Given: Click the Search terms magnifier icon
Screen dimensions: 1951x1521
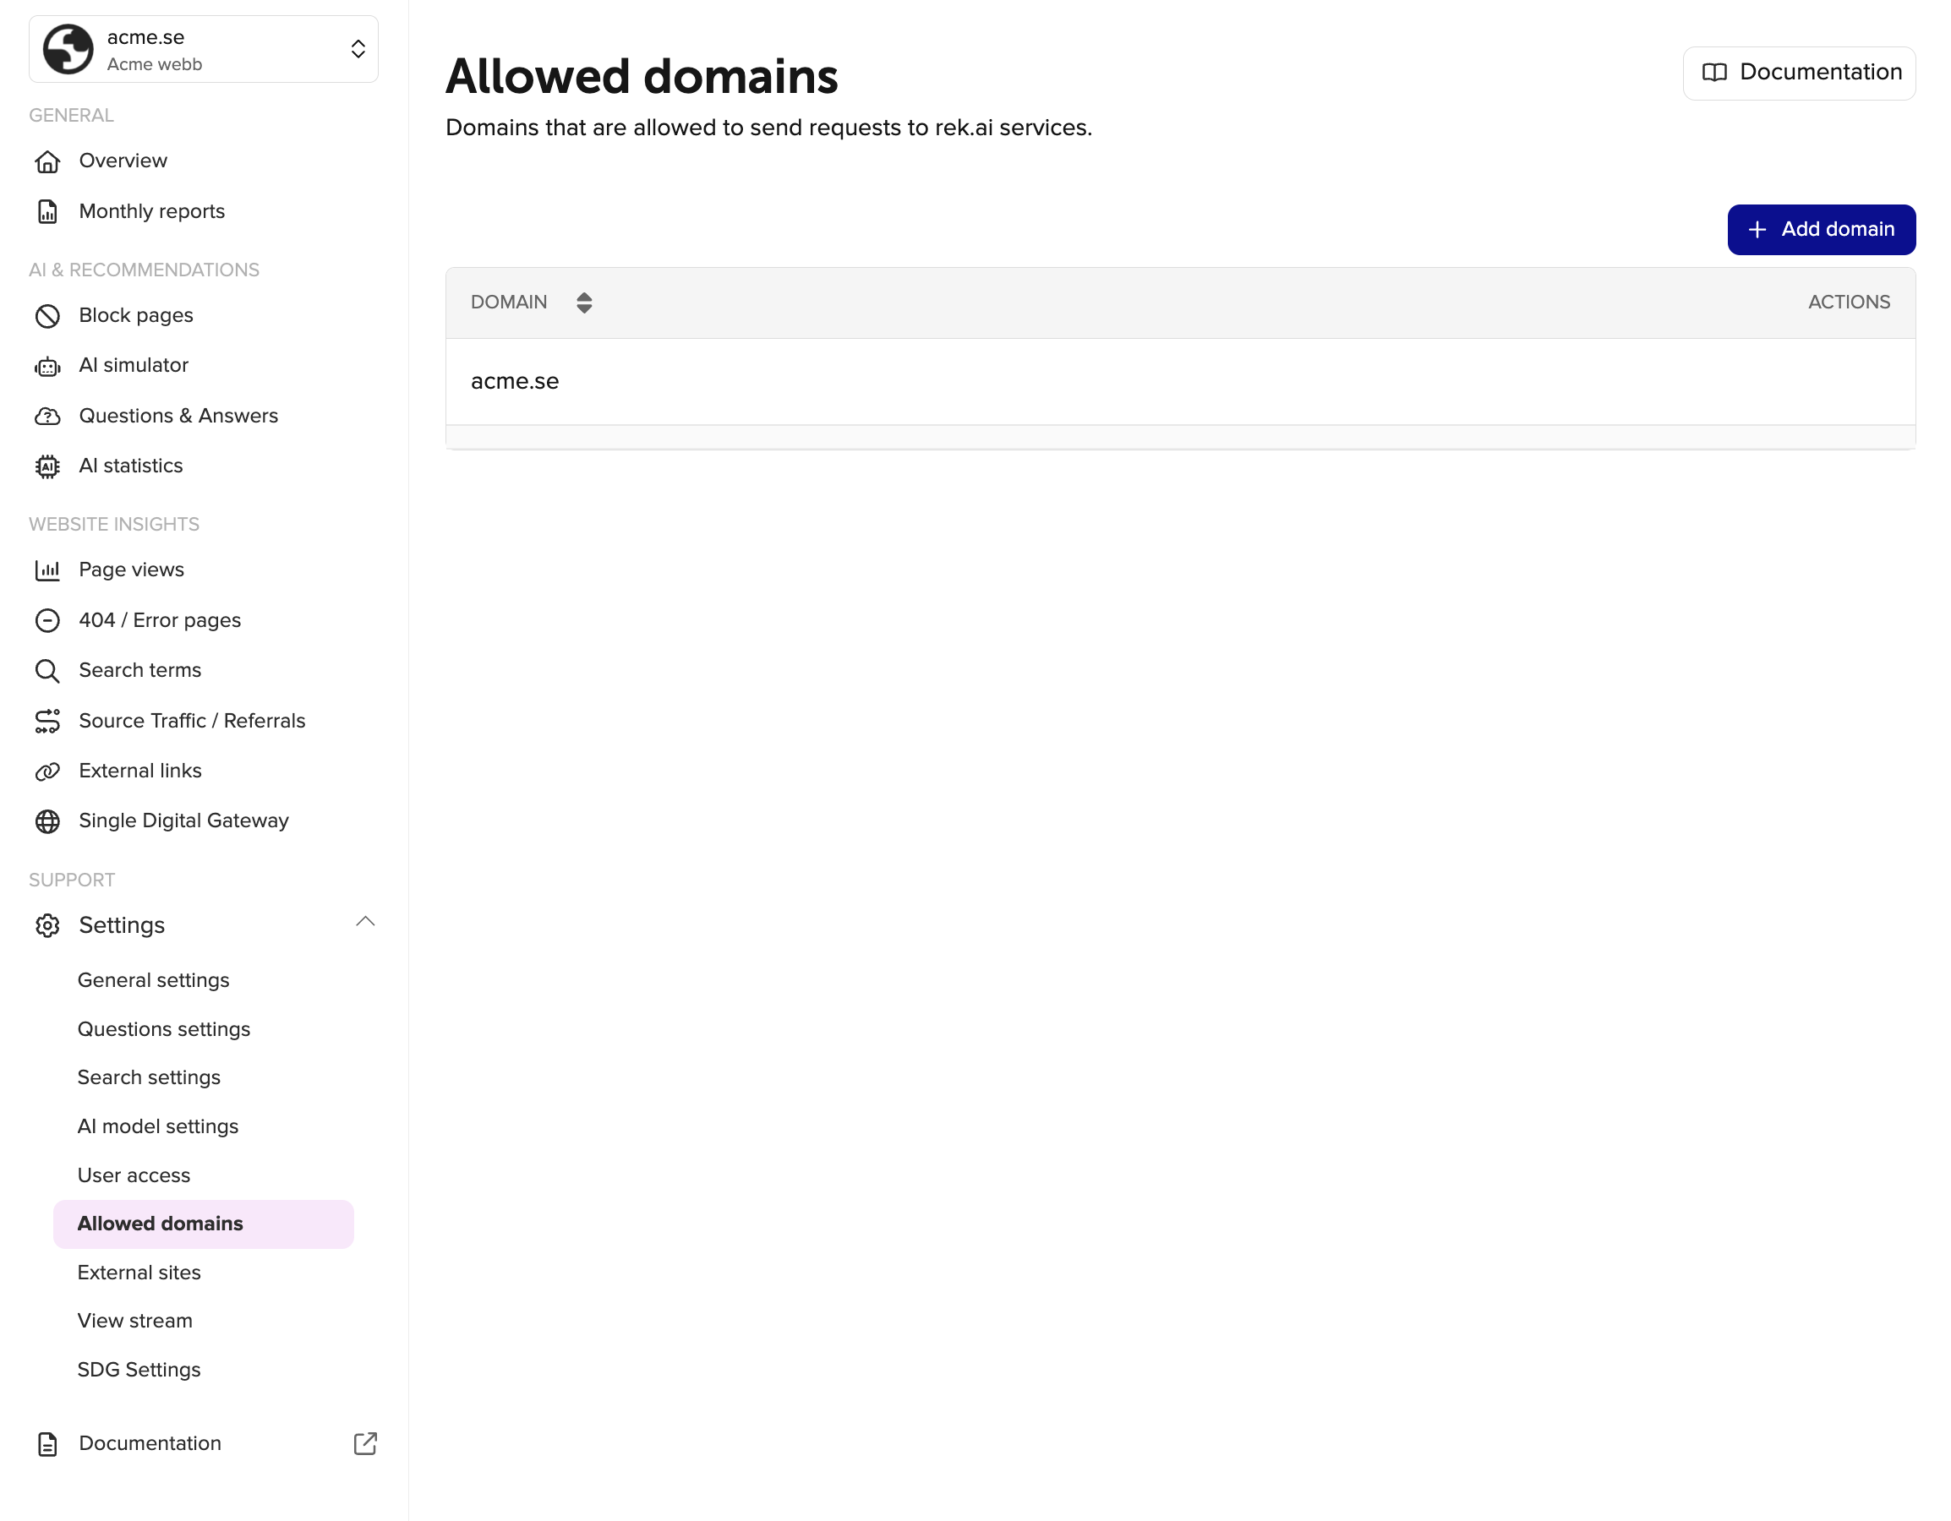Looking at the screenshot, I should (47, 671).
